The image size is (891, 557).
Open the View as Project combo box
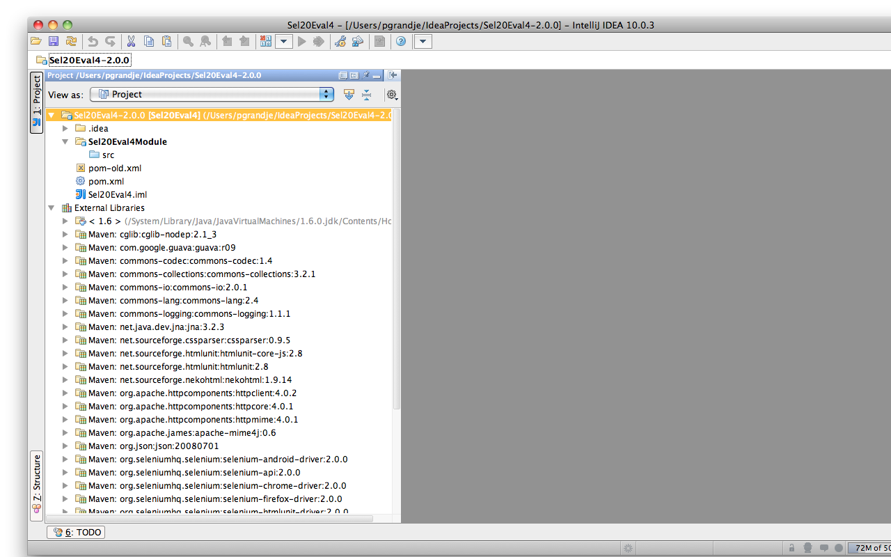point(212,94)
